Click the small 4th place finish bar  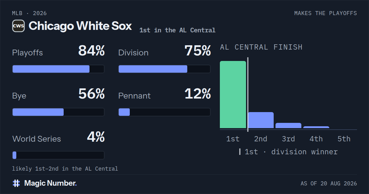tap(316, 127)
